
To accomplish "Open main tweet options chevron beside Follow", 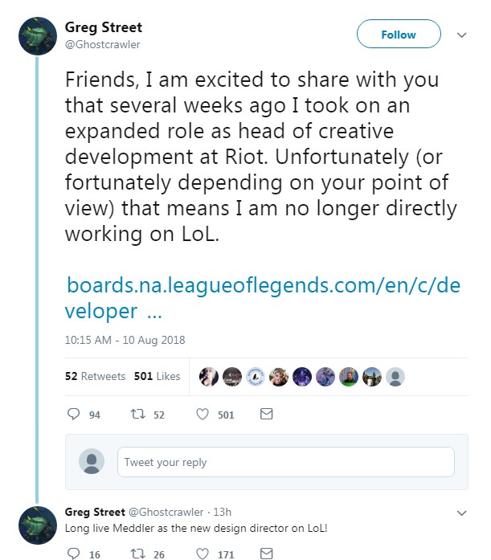I will click(461, 35).
